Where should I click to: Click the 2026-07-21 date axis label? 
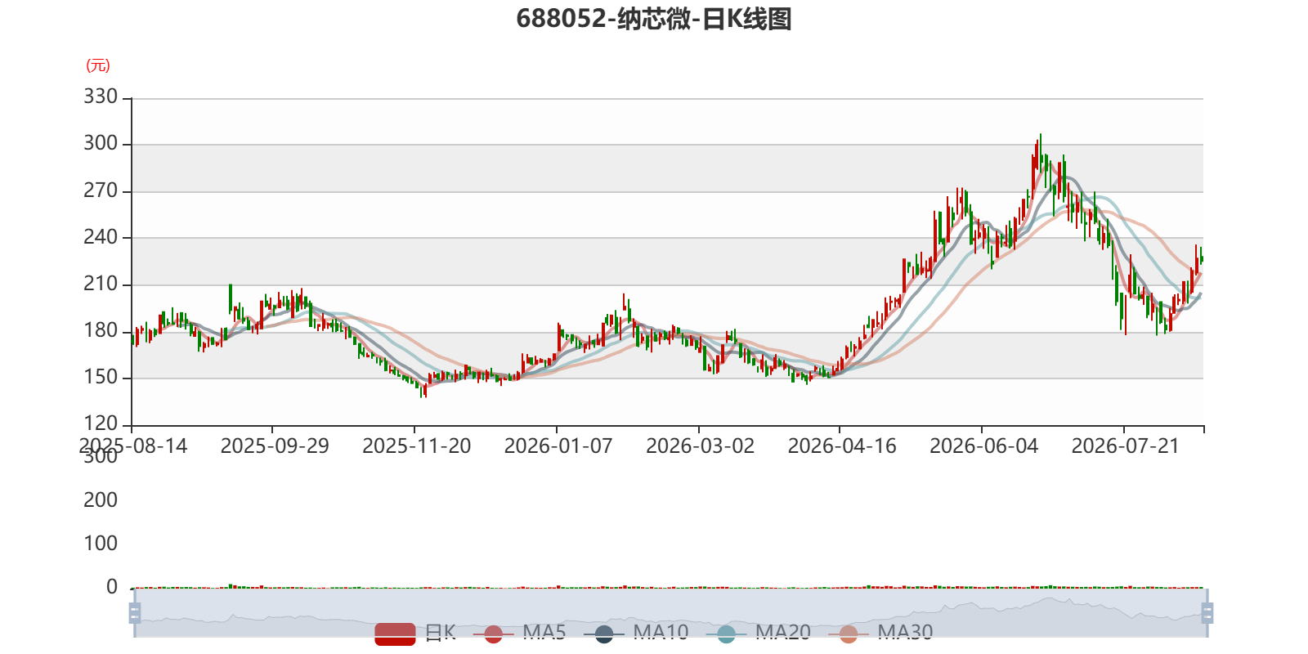[x=1126, y=446]
